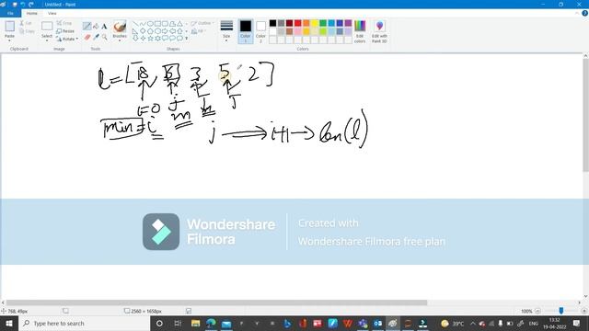Open the Rotate dropdown
The width and height of the screenshot is (589, 331).
click(x=67, y=39)
